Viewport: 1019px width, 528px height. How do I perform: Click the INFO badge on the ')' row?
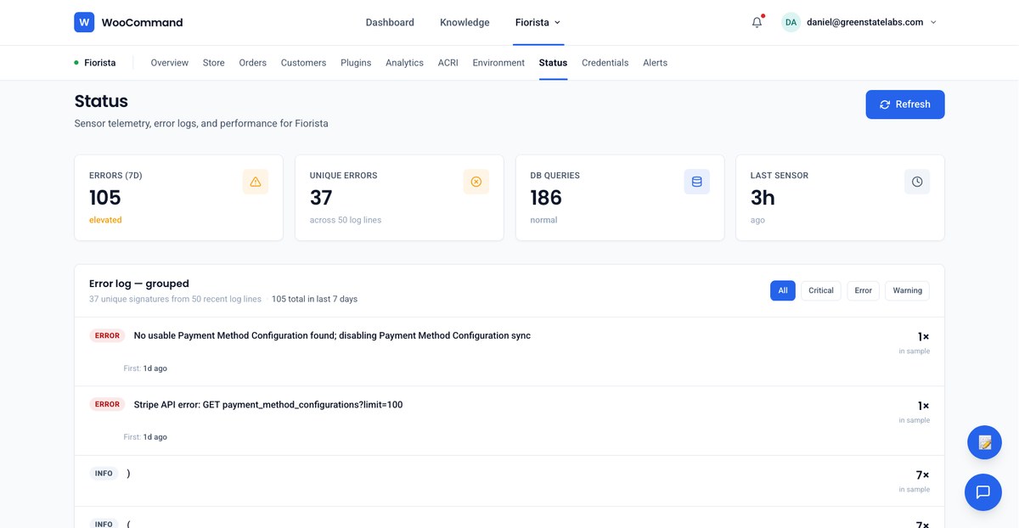[x=104, y=474]
